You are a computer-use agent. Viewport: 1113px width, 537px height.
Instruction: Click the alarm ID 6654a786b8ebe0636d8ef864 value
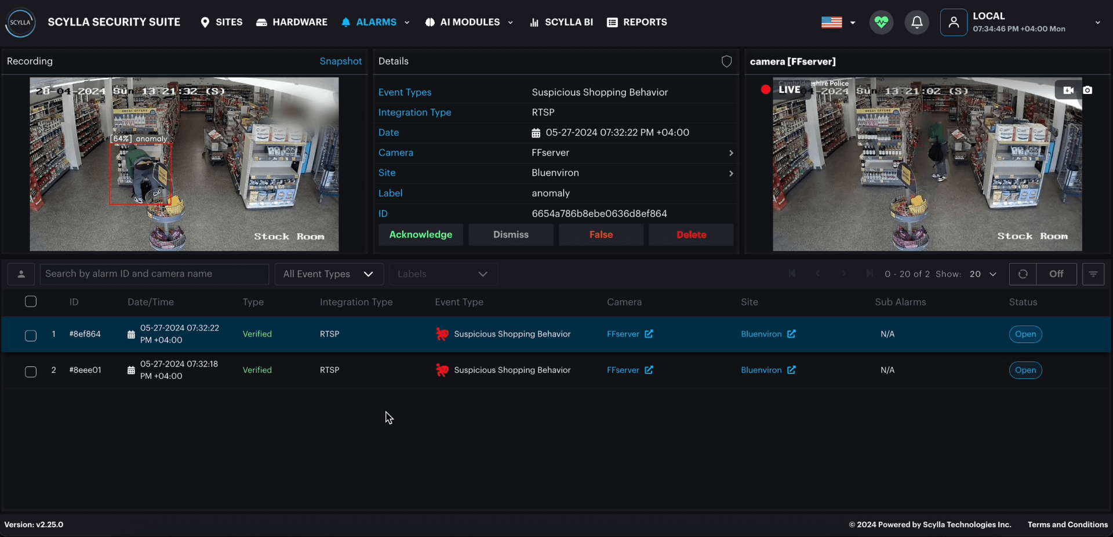pos(599,214)
